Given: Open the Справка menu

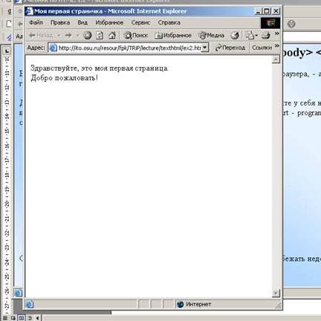Looking at the screenshot, I should [169, 22].
